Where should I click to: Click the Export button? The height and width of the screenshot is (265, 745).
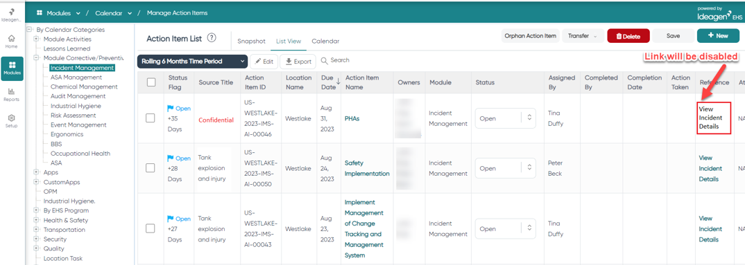pyautogui.click(x=298, y=62)
